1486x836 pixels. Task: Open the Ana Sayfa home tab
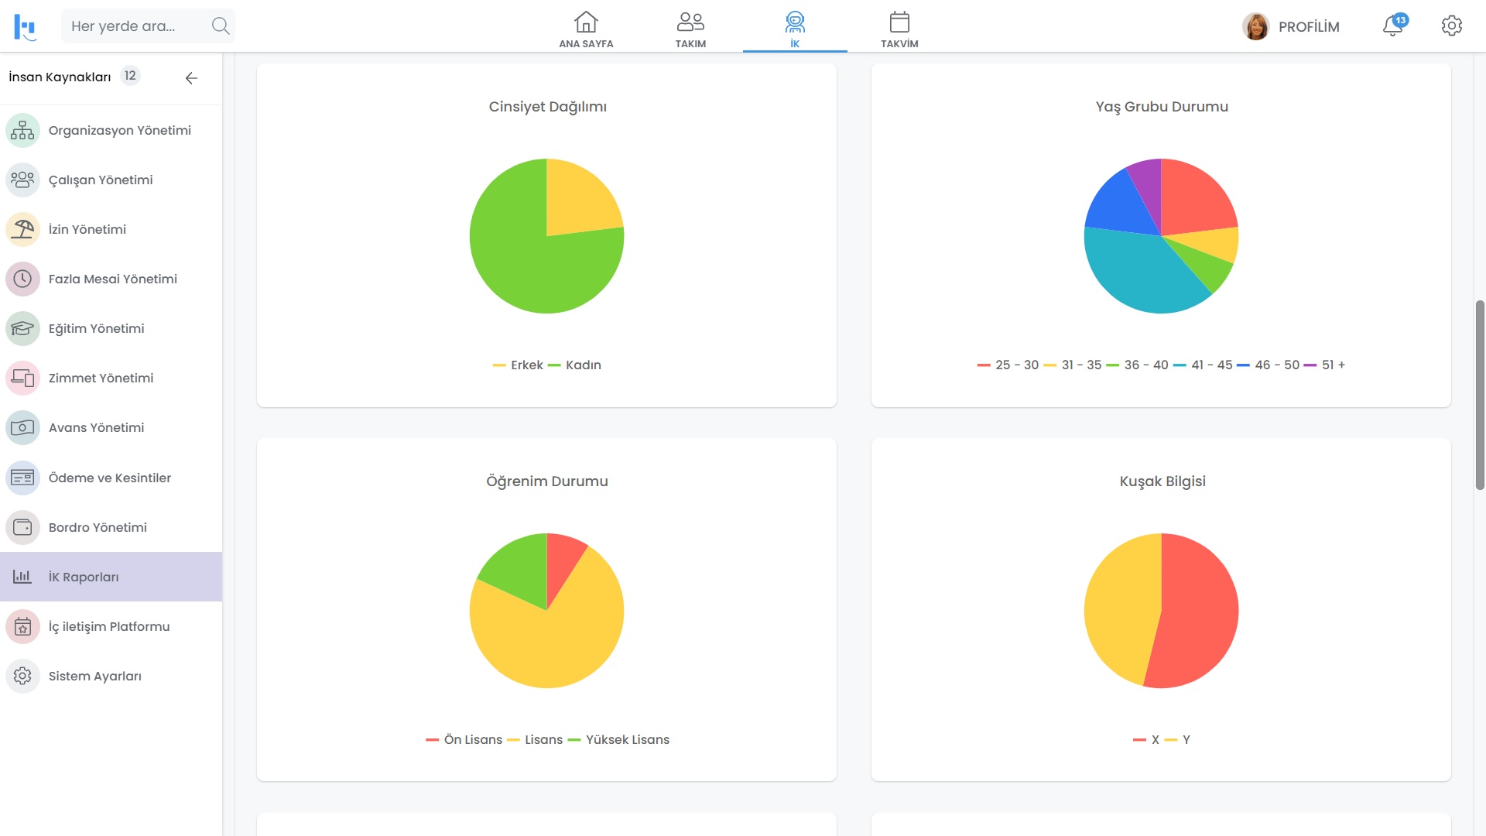point(586,29)
